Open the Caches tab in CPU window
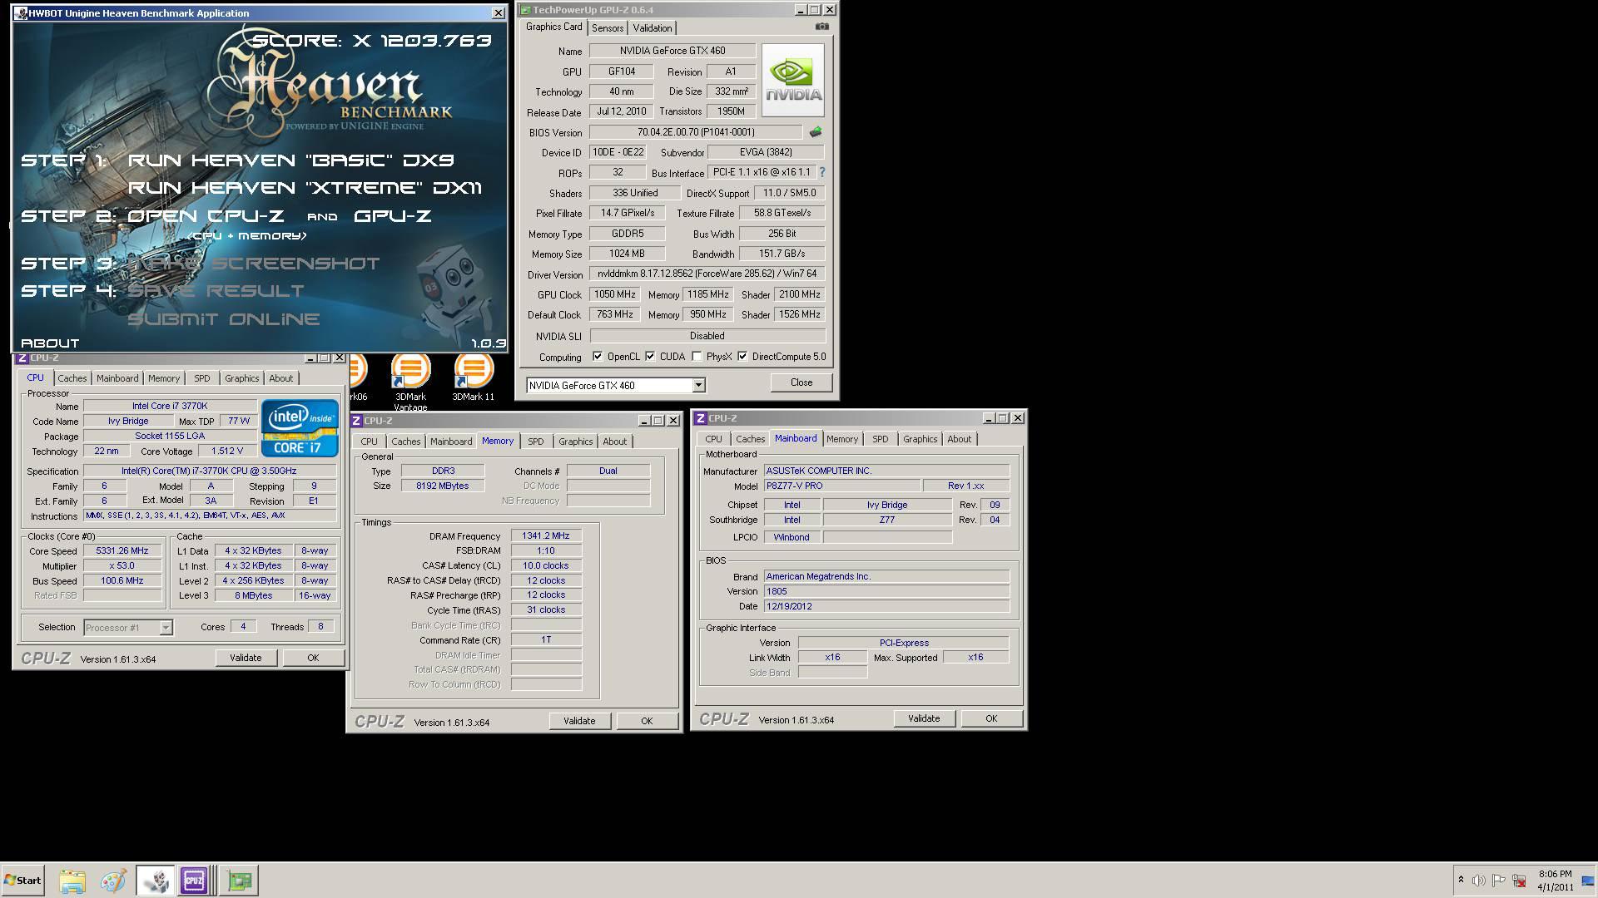 [72, 378]
